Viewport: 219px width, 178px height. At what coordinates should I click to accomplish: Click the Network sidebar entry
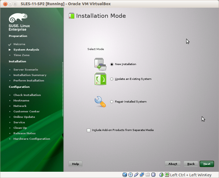click(x=20, y=106)
